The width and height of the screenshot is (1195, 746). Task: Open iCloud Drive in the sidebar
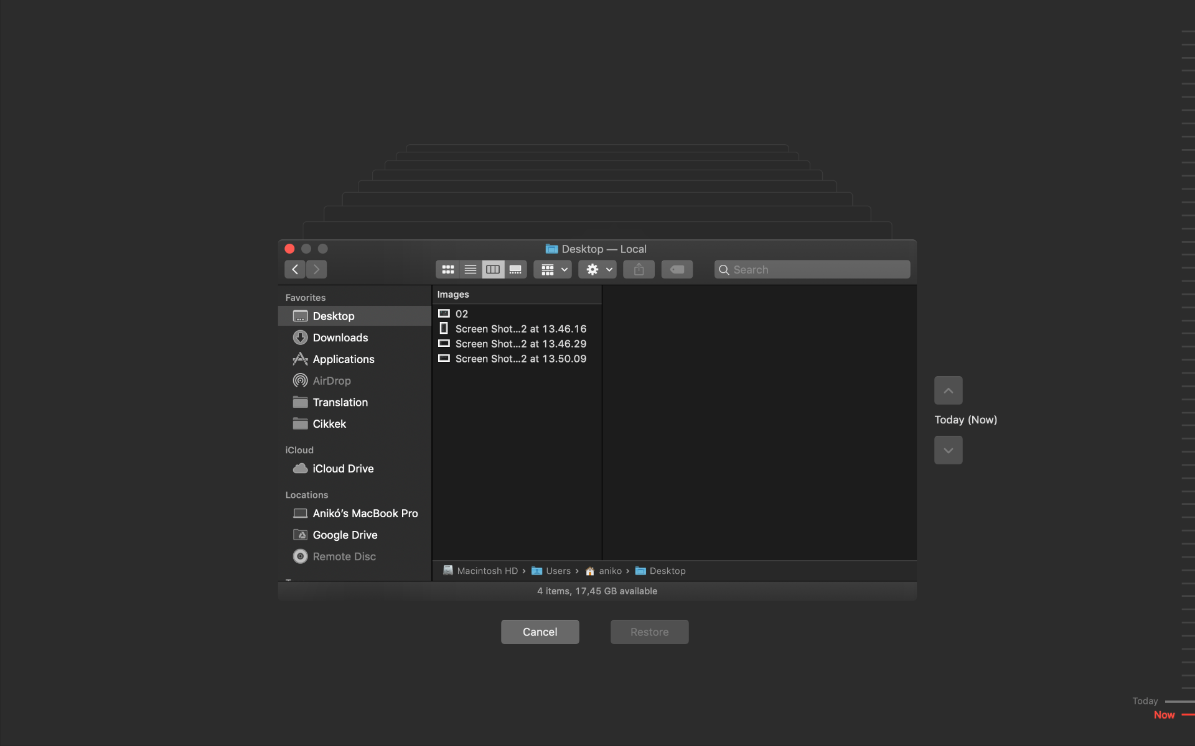(x=343, y=469)
